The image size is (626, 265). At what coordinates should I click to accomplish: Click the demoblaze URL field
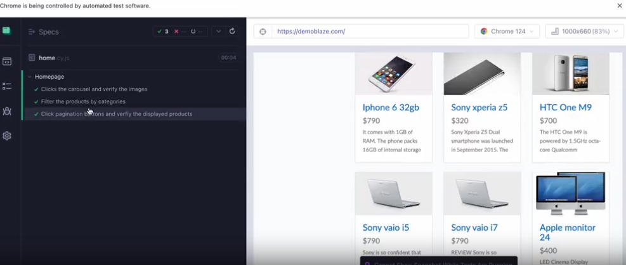point(370,32)
